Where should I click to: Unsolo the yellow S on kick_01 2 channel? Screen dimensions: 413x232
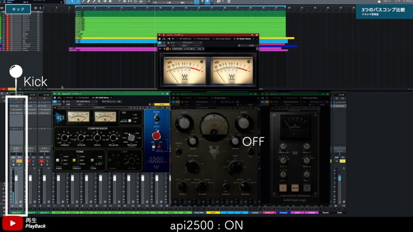(x=19, y=161)
